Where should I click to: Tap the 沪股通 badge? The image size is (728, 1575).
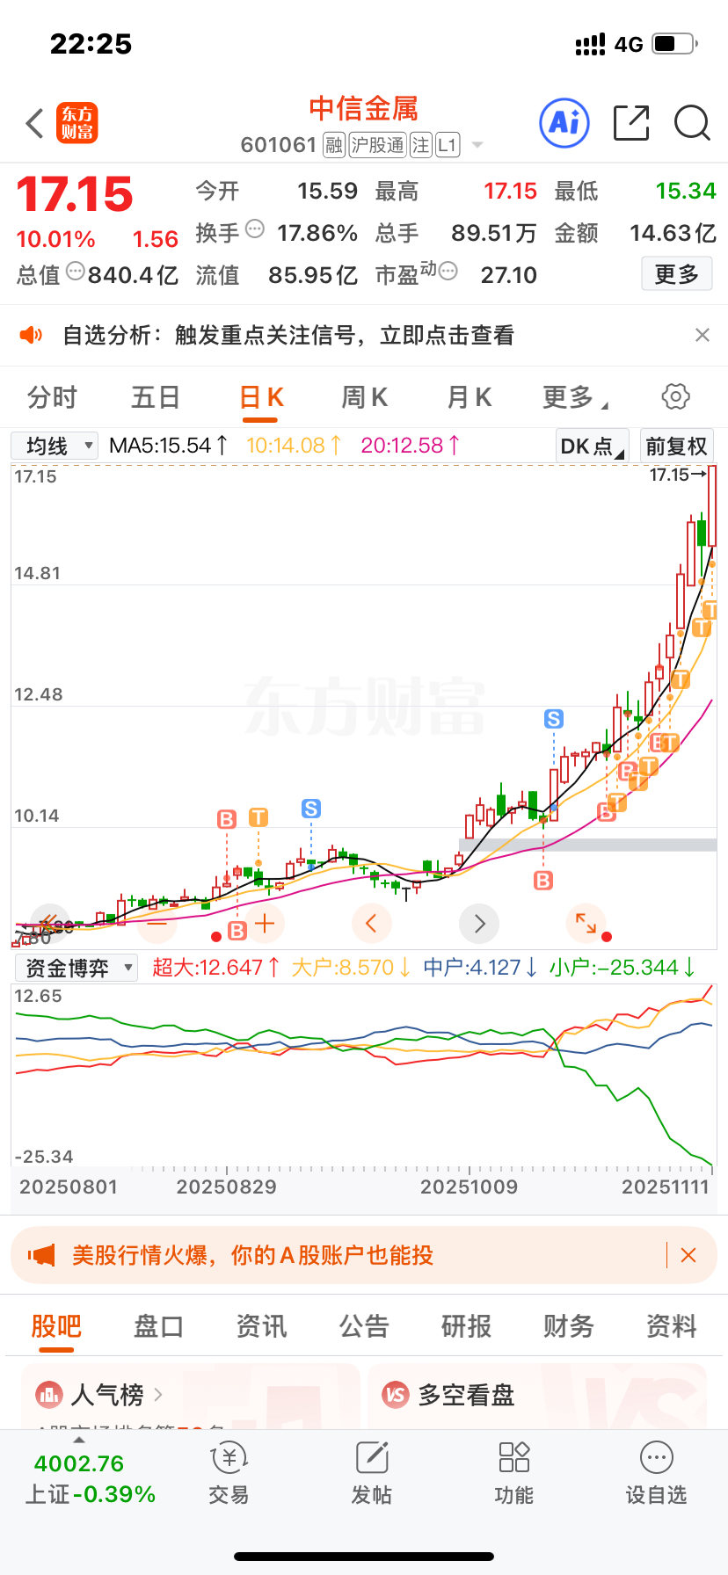(x=377, y=145)
